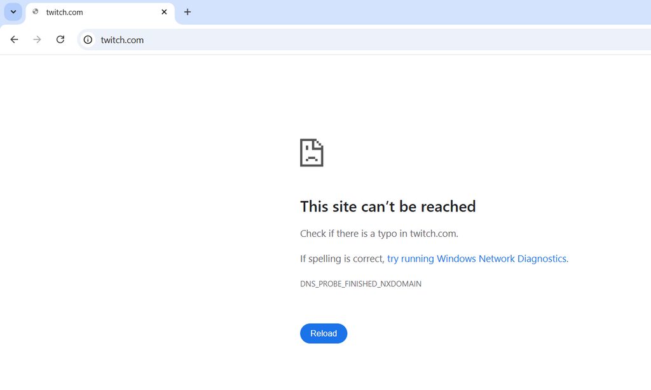Viewport: 651px width, 390px height.
Task: Click the DNS_PROBE_FINISHED_NXDOMAIN error code
Action: 361,284
